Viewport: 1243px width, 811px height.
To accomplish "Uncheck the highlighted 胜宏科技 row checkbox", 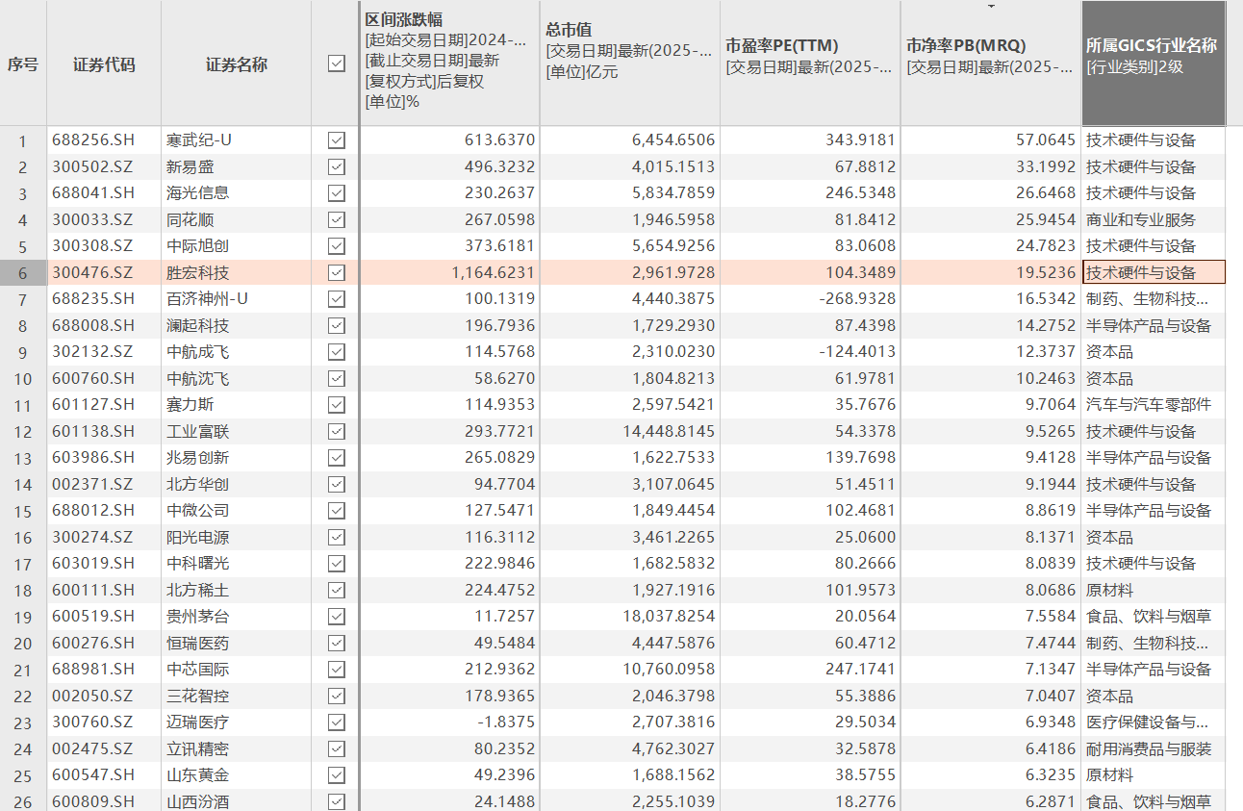I will pyautogui.click(x=336, y=272).
